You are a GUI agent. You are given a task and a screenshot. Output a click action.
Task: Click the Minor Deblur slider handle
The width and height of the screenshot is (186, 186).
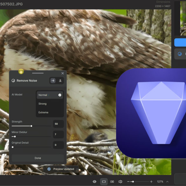click(x=15, y=136)
